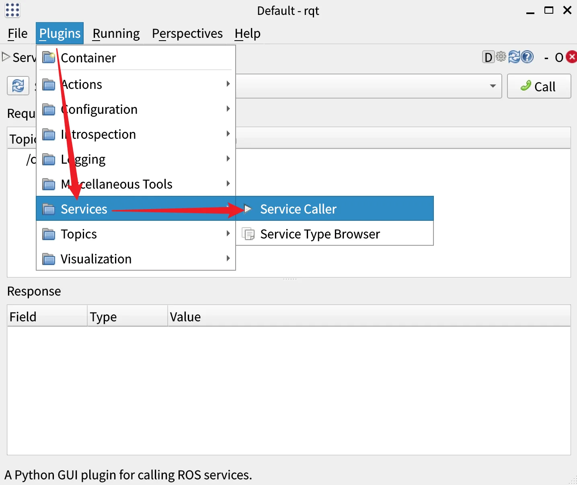
Task: Click the D dock toggle button
Action: click(488, 58)
